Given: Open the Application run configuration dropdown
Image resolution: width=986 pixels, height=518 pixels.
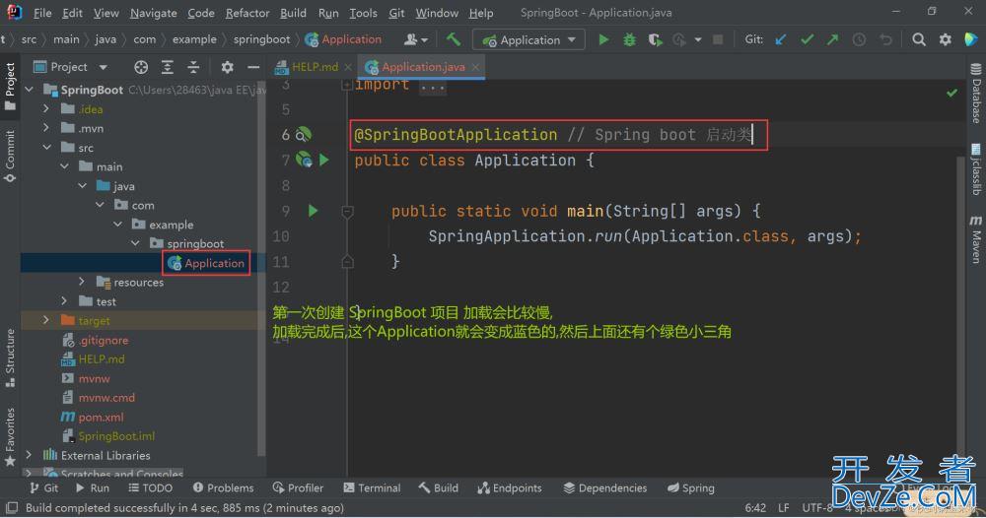Looking at the screenshot, I should (x=528, y=39).
